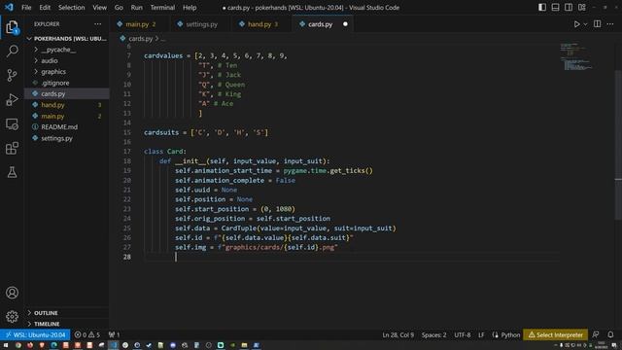Open the Run and Debug view
This screenshot has height=350, width=622.
[12, 99]
